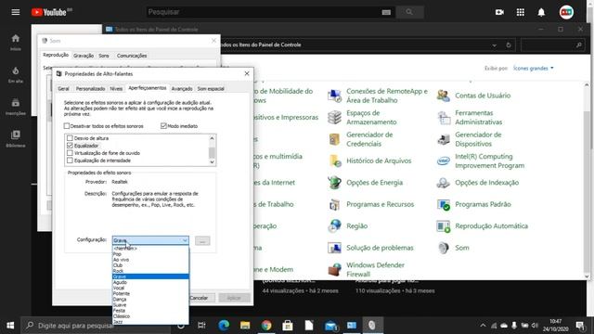Refresh Control Panel address bar

[x=509, y=45]
